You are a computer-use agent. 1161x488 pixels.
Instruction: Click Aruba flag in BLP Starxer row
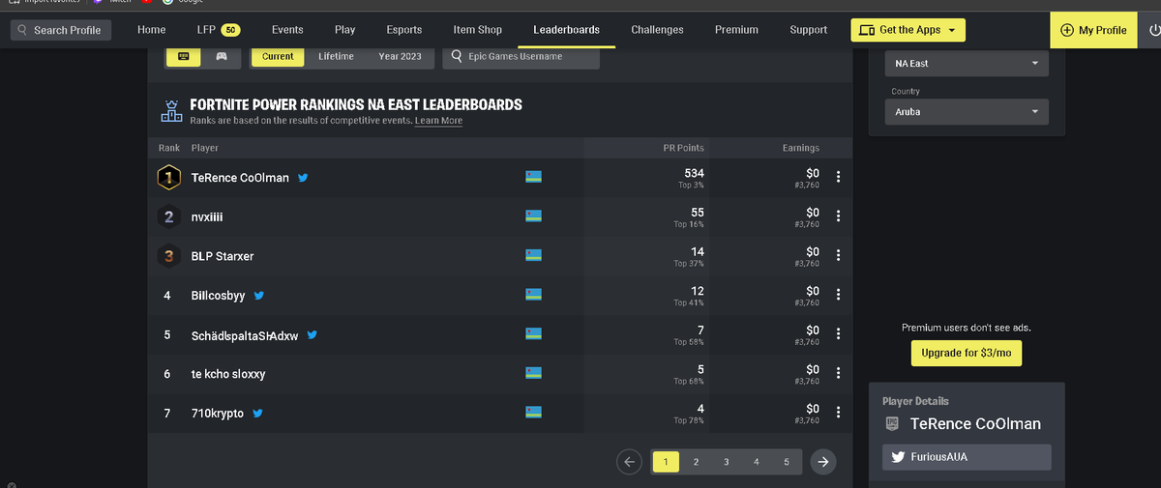coord(533,255)
